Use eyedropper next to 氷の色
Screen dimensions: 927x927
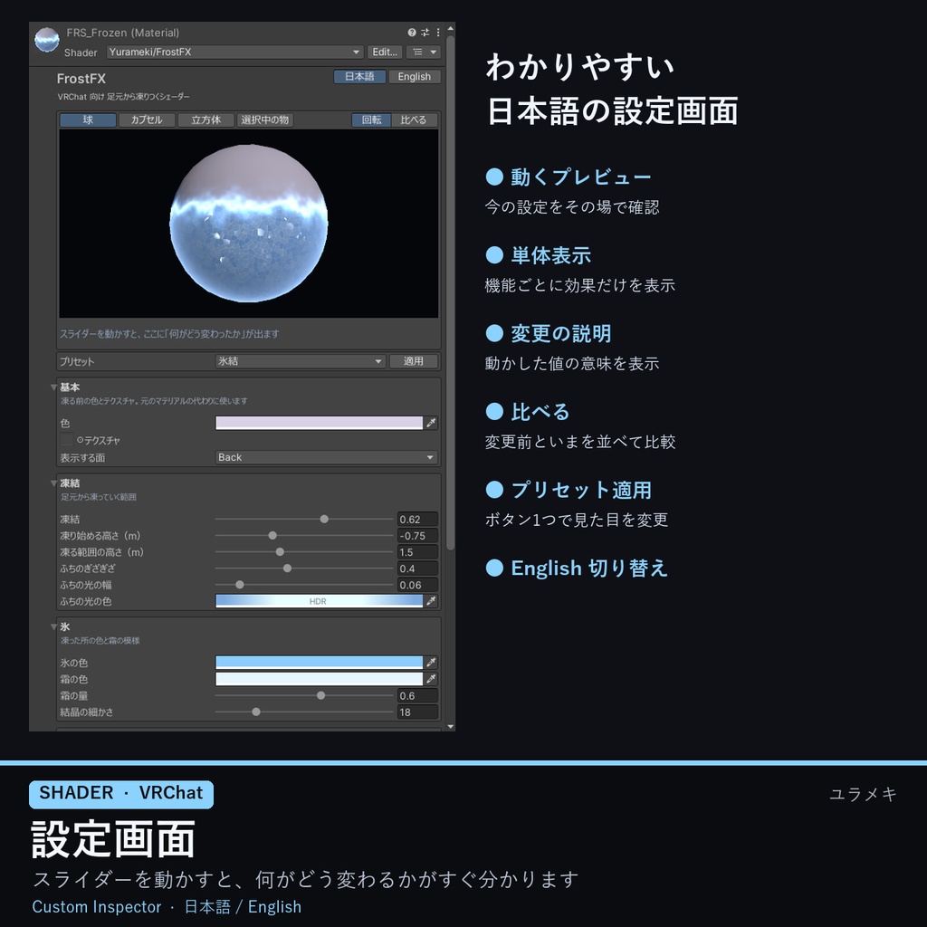click(431, 662)
